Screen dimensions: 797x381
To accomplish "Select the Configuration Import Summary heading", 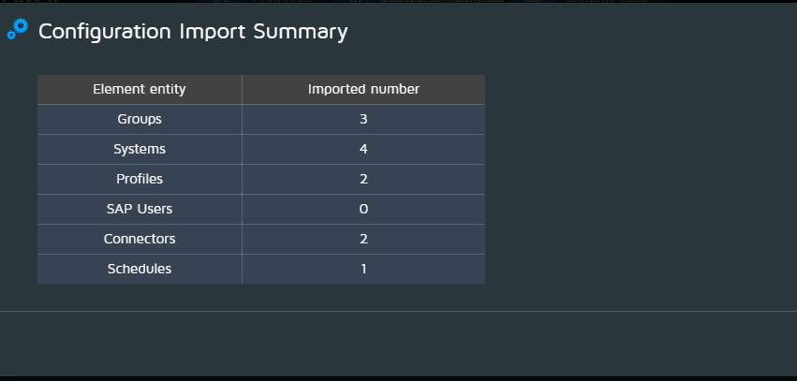I will (x=193, y=32).
